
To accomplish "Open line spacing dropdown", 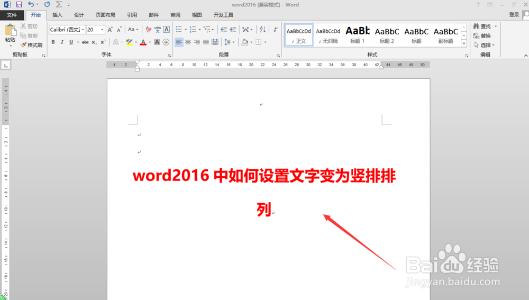I will (230, 42).
